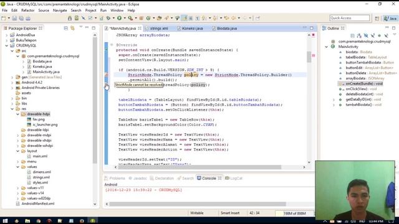Maximize the Package Explorer view
Viewport: 399px width, 224px height.
coord(94,27)
